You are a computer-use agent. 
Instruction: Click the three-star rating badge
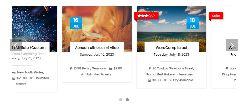(146, 16)
